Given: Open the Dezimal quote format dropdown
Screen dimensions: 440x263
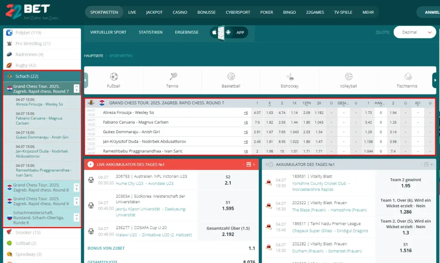Looking at the screenshot, I should click(x=415, y=32).
